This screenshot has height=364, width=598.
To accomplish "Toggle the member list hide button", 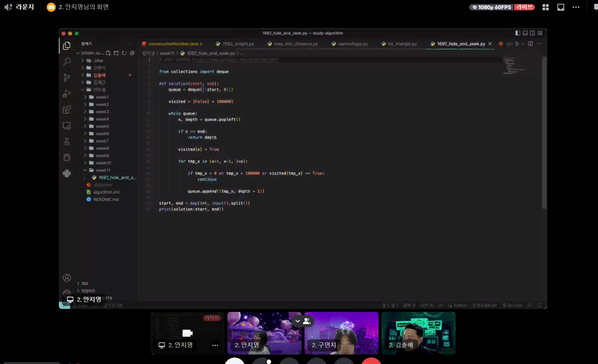I will pos(302,321).
